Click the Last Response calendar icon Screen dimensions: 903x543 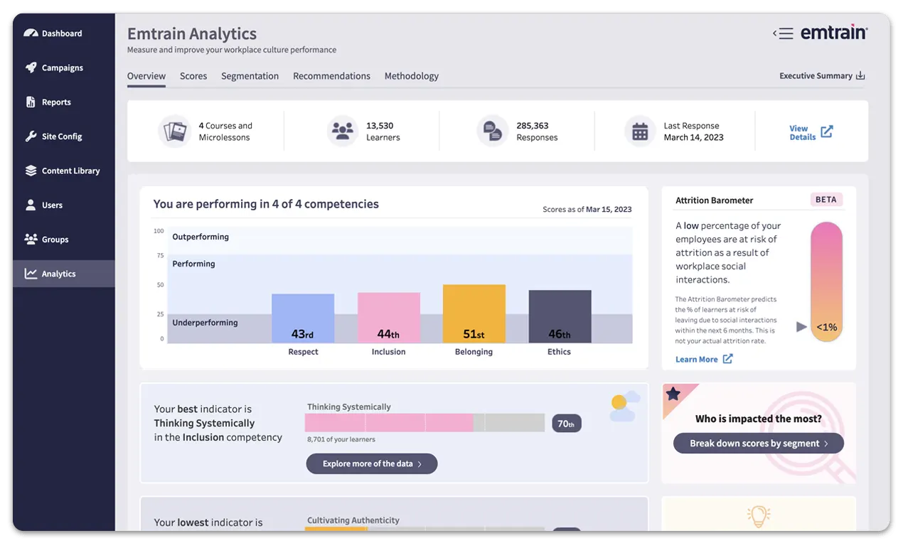640,131
